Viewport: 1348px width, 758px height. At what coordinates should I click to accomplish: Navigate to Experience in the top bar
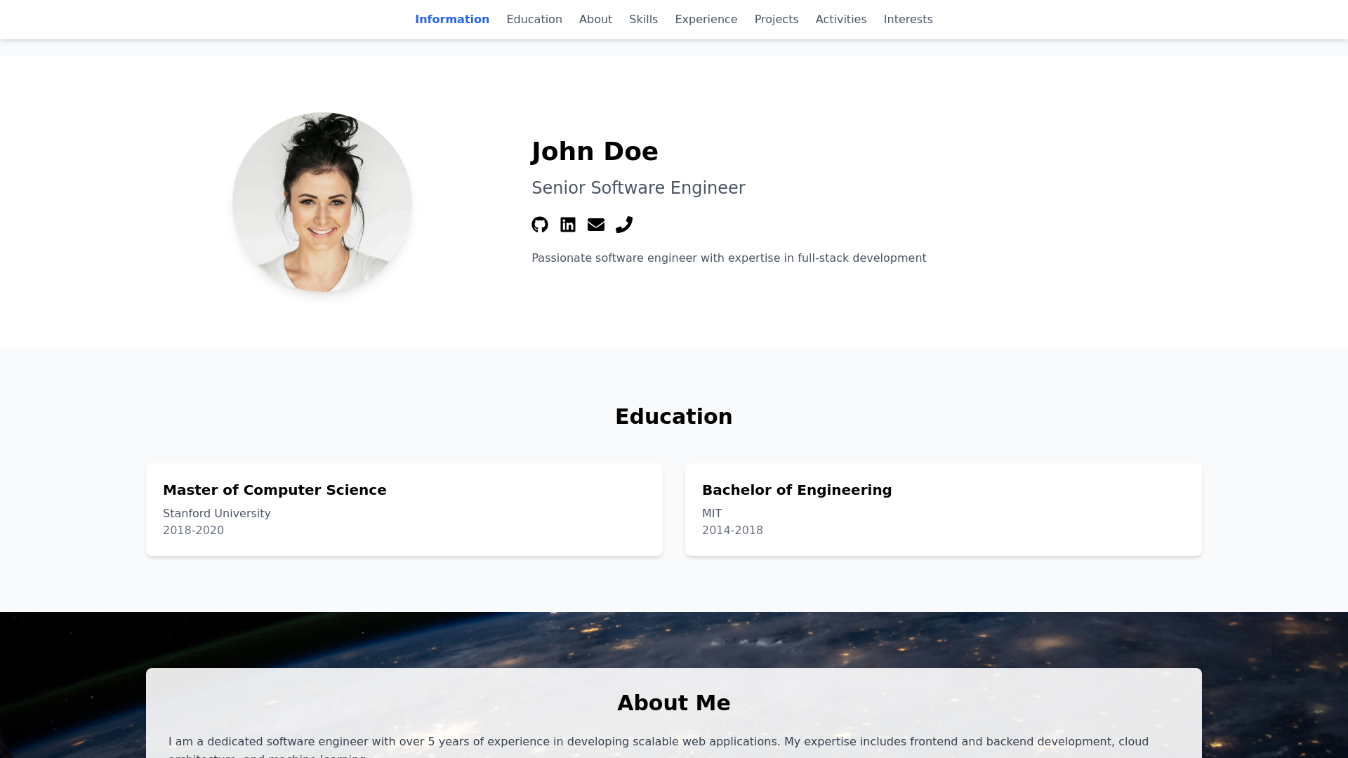pos(706,20)
